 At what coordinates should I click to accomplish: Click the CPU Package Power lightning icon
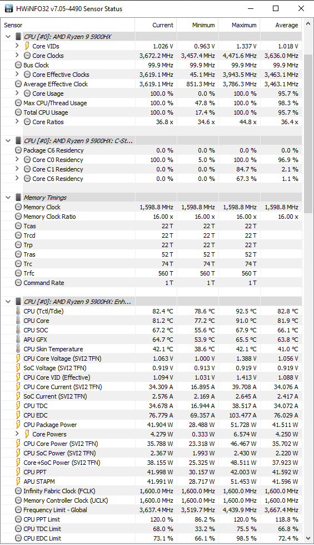[18, 424]
